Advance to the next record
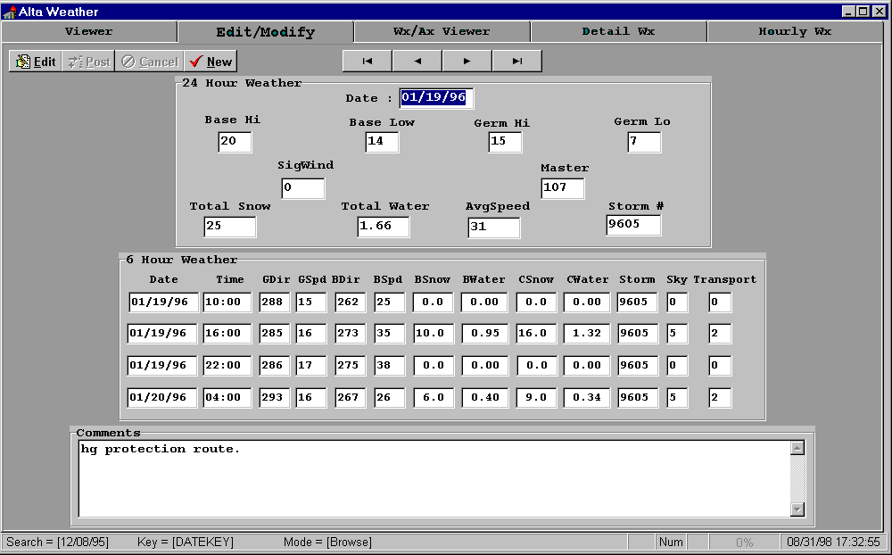Viewport: 892px width, 555px height. click(x=467, y=61)
